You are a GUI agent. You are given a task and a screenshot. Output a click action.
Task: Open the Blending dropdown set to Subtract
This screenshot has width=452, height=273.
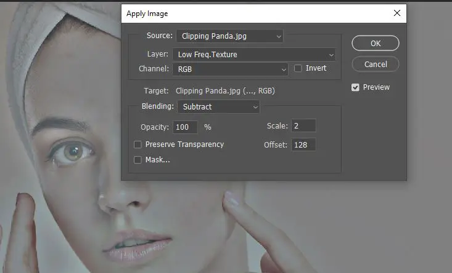coord(218,106)
